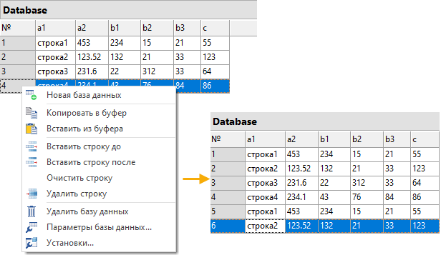This screenshot has width=441, height=280.
Task: Click cell строка3 in the four-row table
Action: [x=55, y=71]
